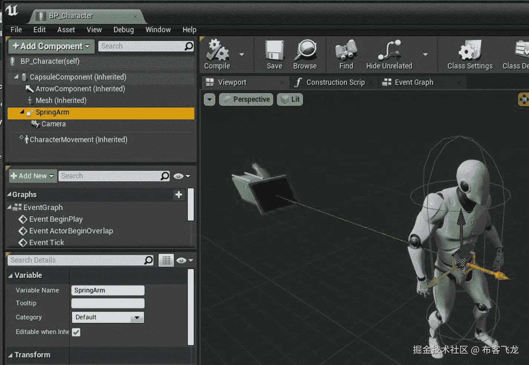Click the Perspective view mode button
The width and height of the screenshot is (529, 365).
tap(246, 99)
